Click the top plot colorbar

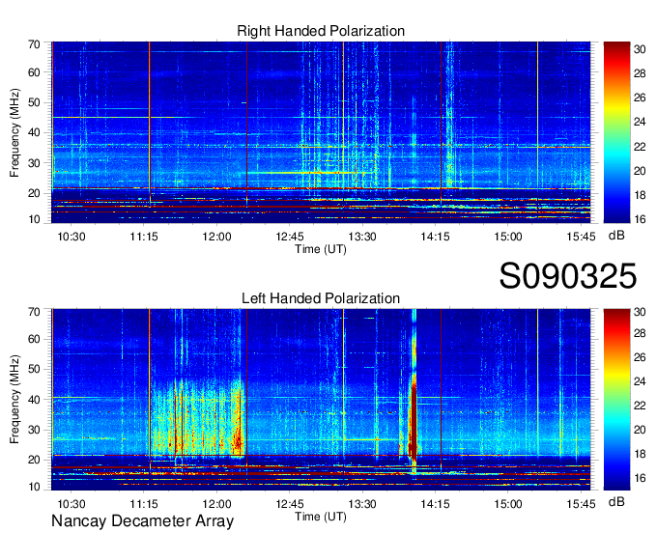coord(616,132)
